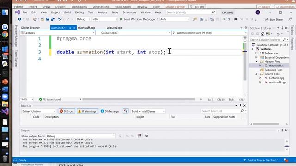This screenshot has height=166, width=296.
Task: Click the user account avatar
Action: 258,12
